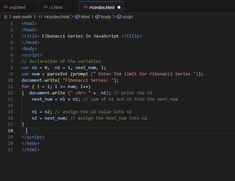Open the body symbol breadcrumb

point(106,17)
